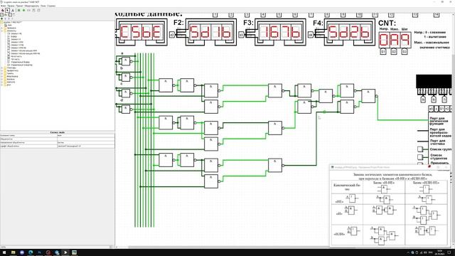Open the Правка menu
The width and height of the screenshot is (455, 256).
tap(11, 6)
